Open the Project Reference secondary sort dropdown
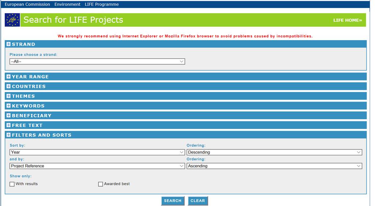Image resolution: width=375 pixels, height=206 pixels. point(97,166)
